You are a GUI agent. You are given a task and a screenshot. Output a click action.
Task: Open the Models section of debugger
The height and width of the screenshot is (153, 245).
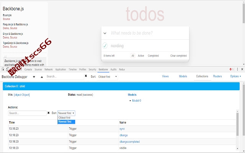pos(183,76)
